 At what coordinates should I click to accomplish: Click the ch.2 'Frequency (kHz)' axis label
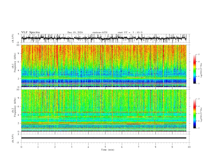coord(15,107)
